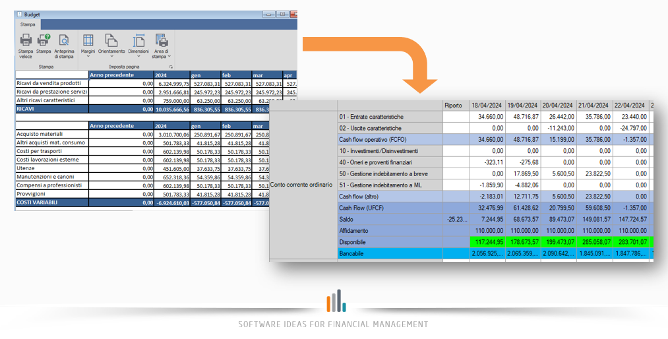Click the Anno precedente header in costs table
This screenshot has height=339, width=668.
[121, 126]
